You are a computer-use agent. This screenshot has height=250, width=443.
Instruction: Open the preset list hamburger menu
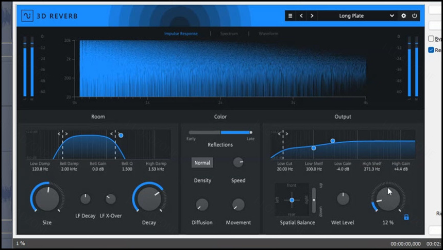(290, 16)
